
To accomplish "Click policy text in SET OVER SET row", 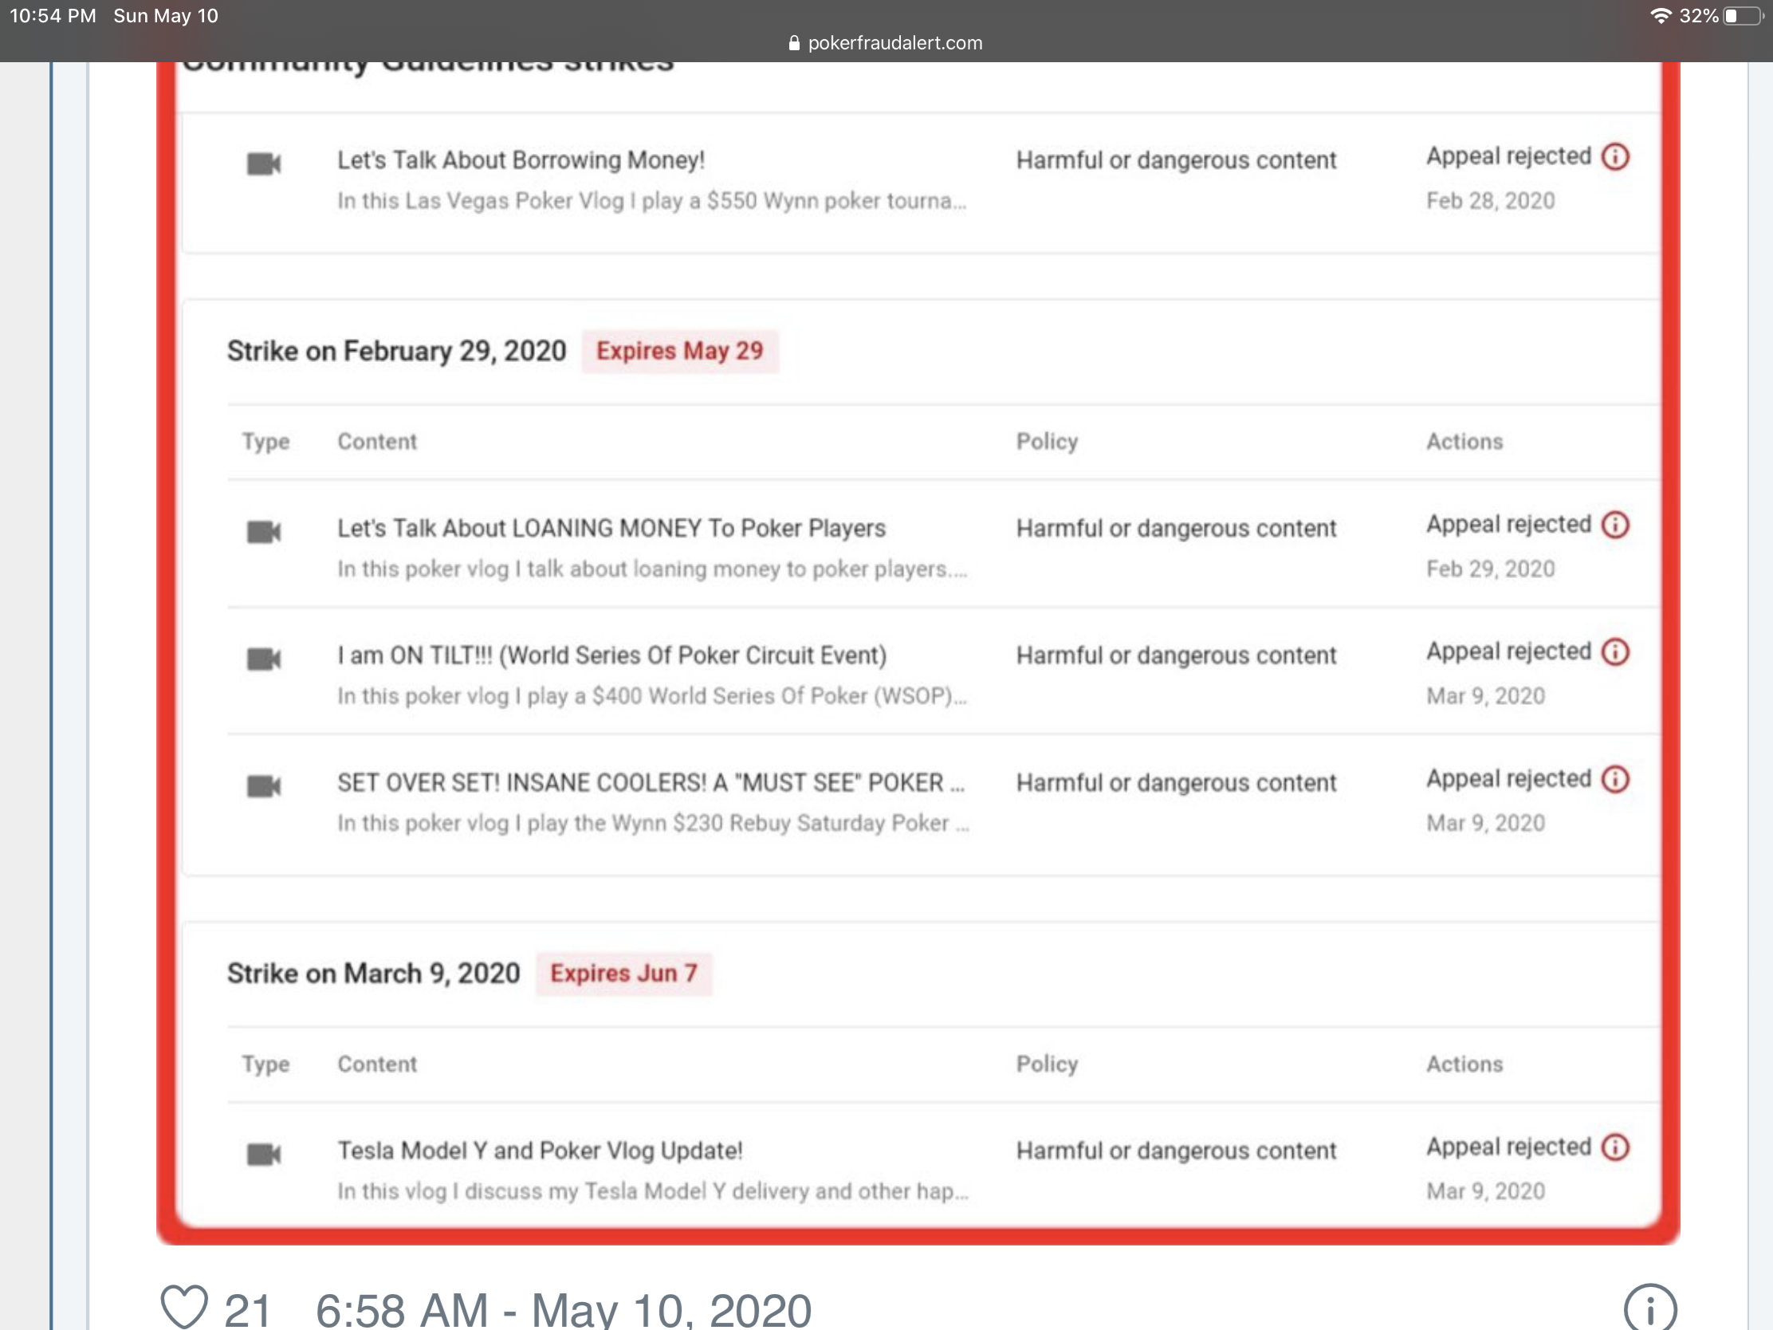I will (x=1176, y=782).
